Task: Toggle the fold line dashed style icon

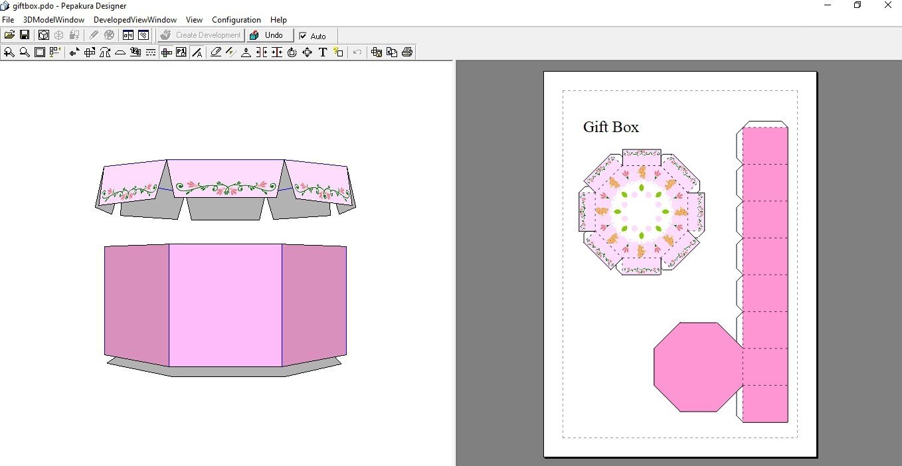Action: [151, 52]
